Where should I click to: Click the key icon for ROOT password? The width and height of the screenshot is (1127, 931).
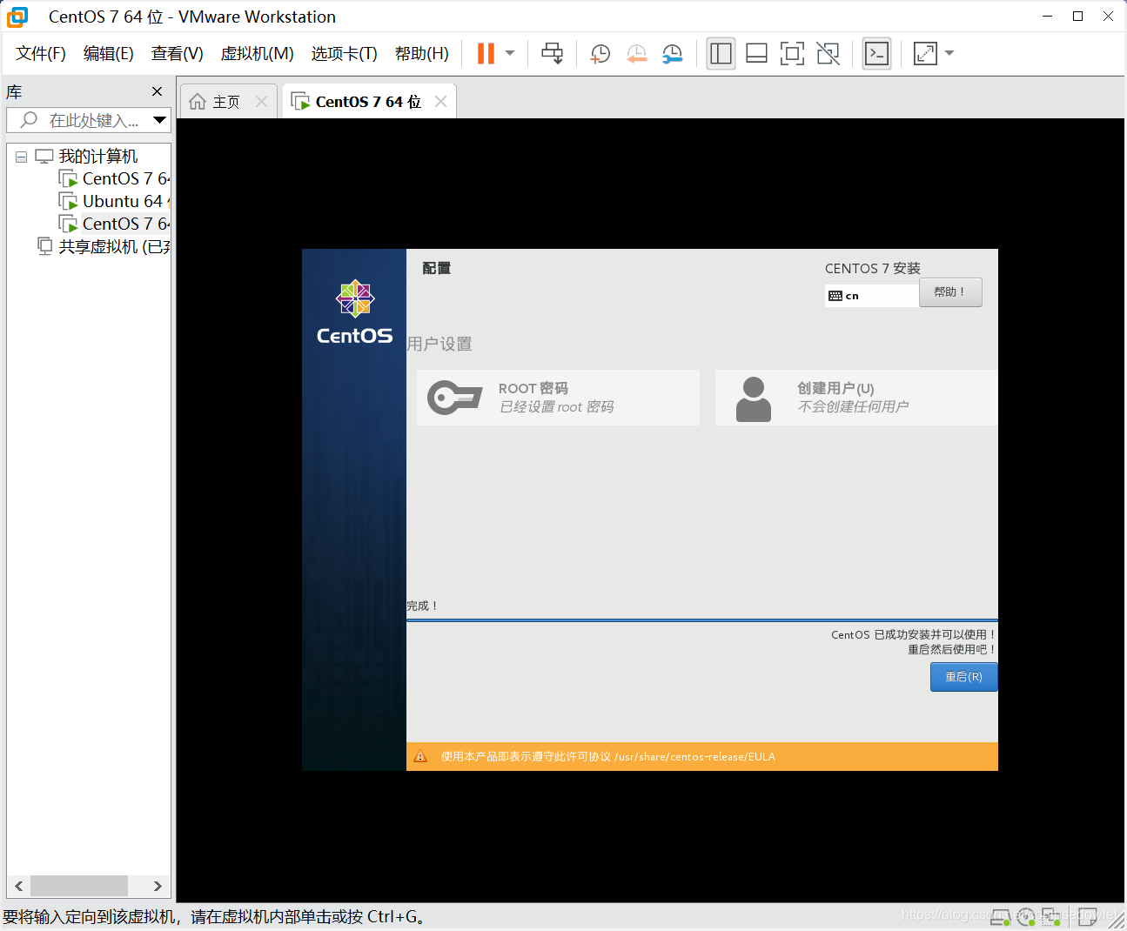click(454, 398)
